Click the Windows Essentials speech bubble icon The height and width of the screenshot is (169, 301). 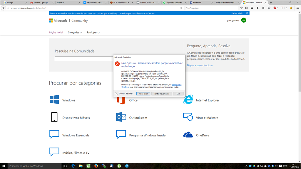point(54,134)
